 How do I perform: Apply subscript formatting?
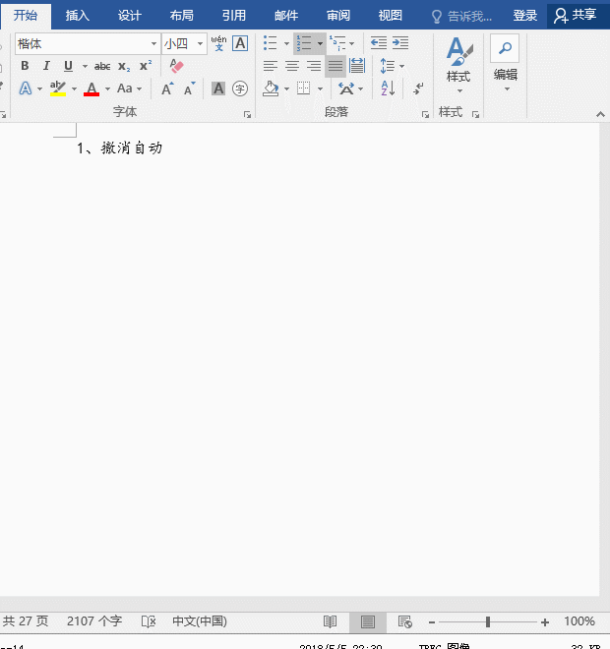coord(124,66)
